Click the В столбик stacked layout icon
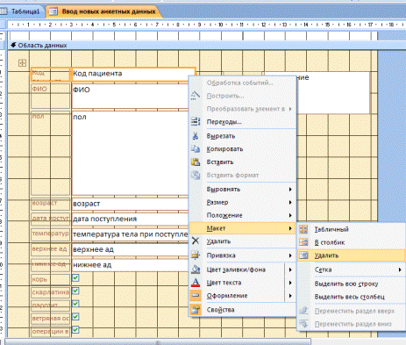Image resolution: width=406 pixels, height=345 pixels. tap(303, 242)
